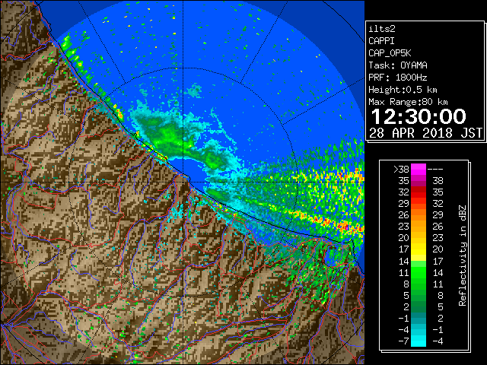
Task: Click the CAPPI product label
Action: point(381,41)
